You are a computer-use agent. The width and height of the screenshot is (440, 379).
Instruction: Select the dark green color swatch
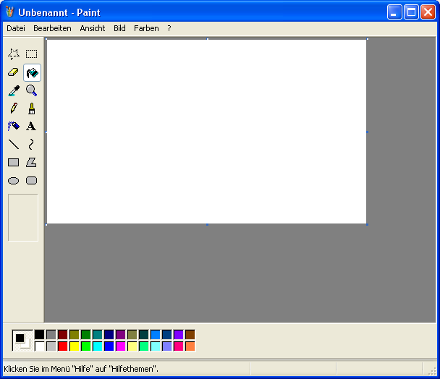point(86,334)
